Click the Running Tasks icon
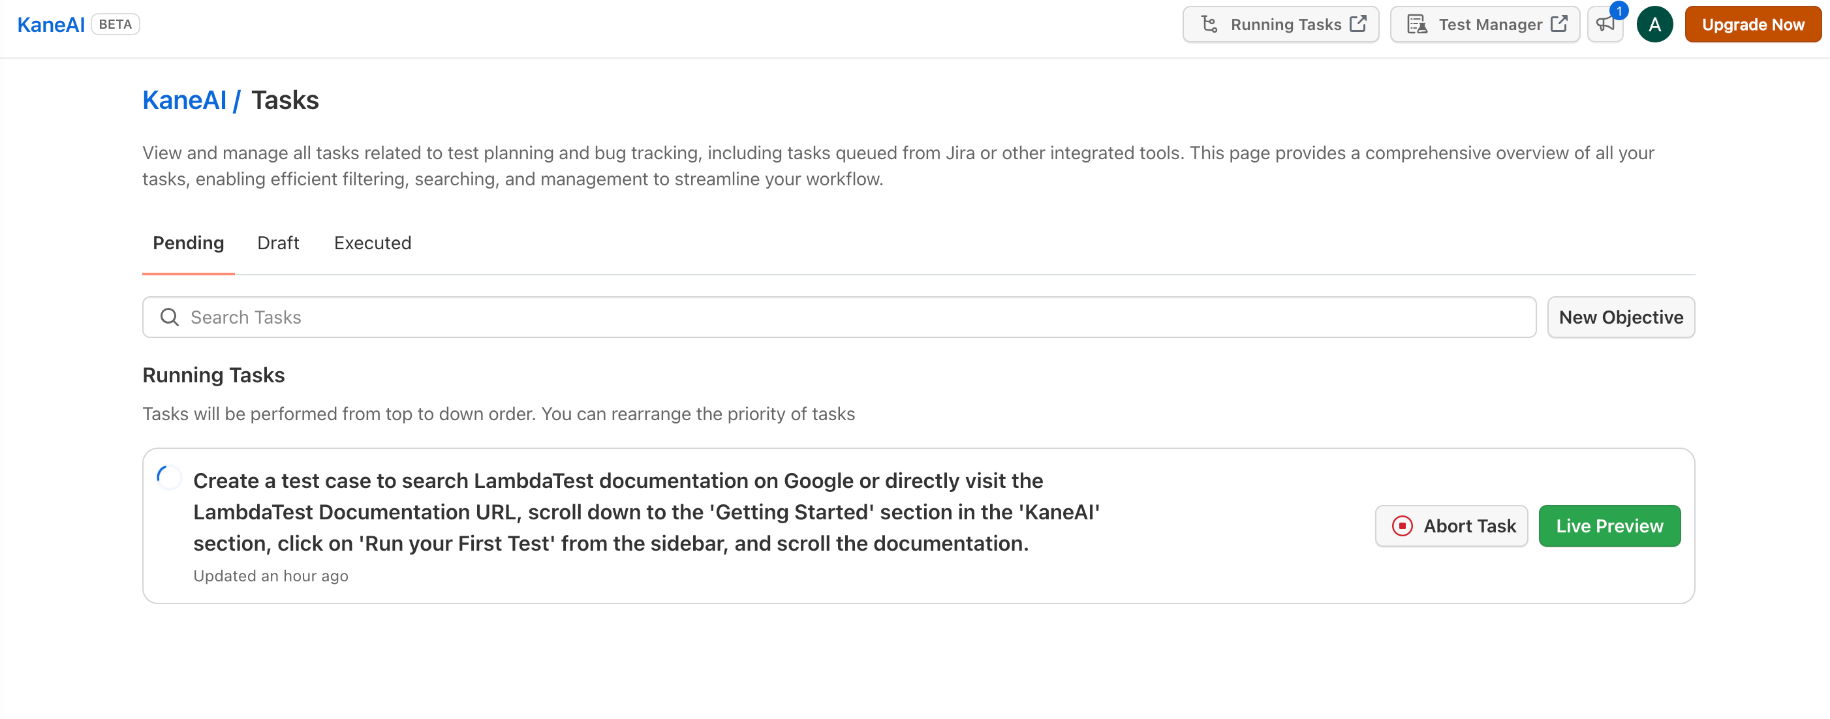 point(1210,25)
